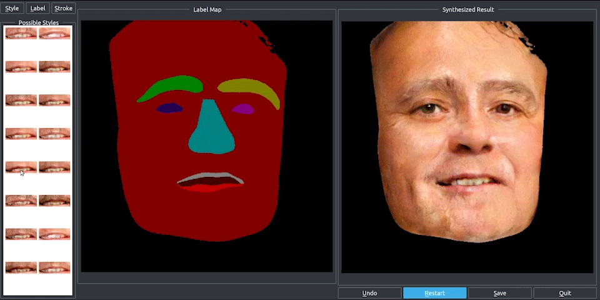Screen dimensions: 600x300
Task: Apply the fourth-row right mouth style
Action: coord(54,134)
